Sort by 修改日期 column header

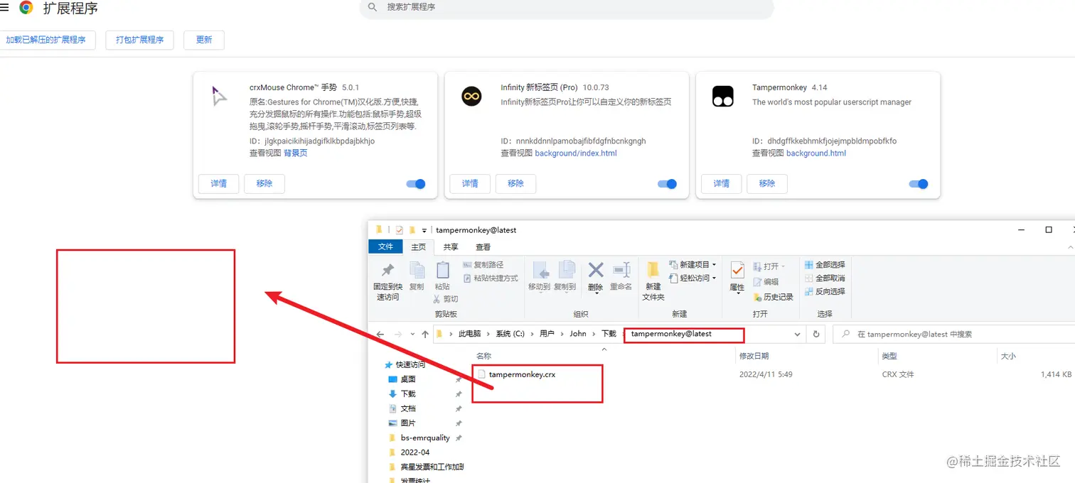(x=754, y=356)
